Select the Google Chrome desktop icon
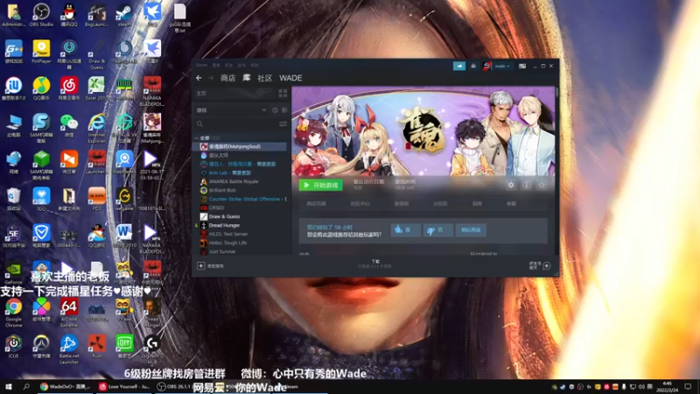This screenshot has height=394, width=700. [13, 313]
